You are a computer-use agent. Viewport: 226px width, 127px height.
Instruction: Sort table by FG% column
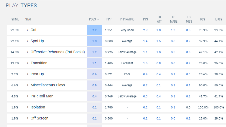pos(202,19)
